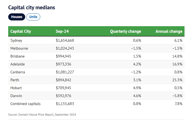
Task: Select the Hobart row label
Action: [x=16, y=88]
